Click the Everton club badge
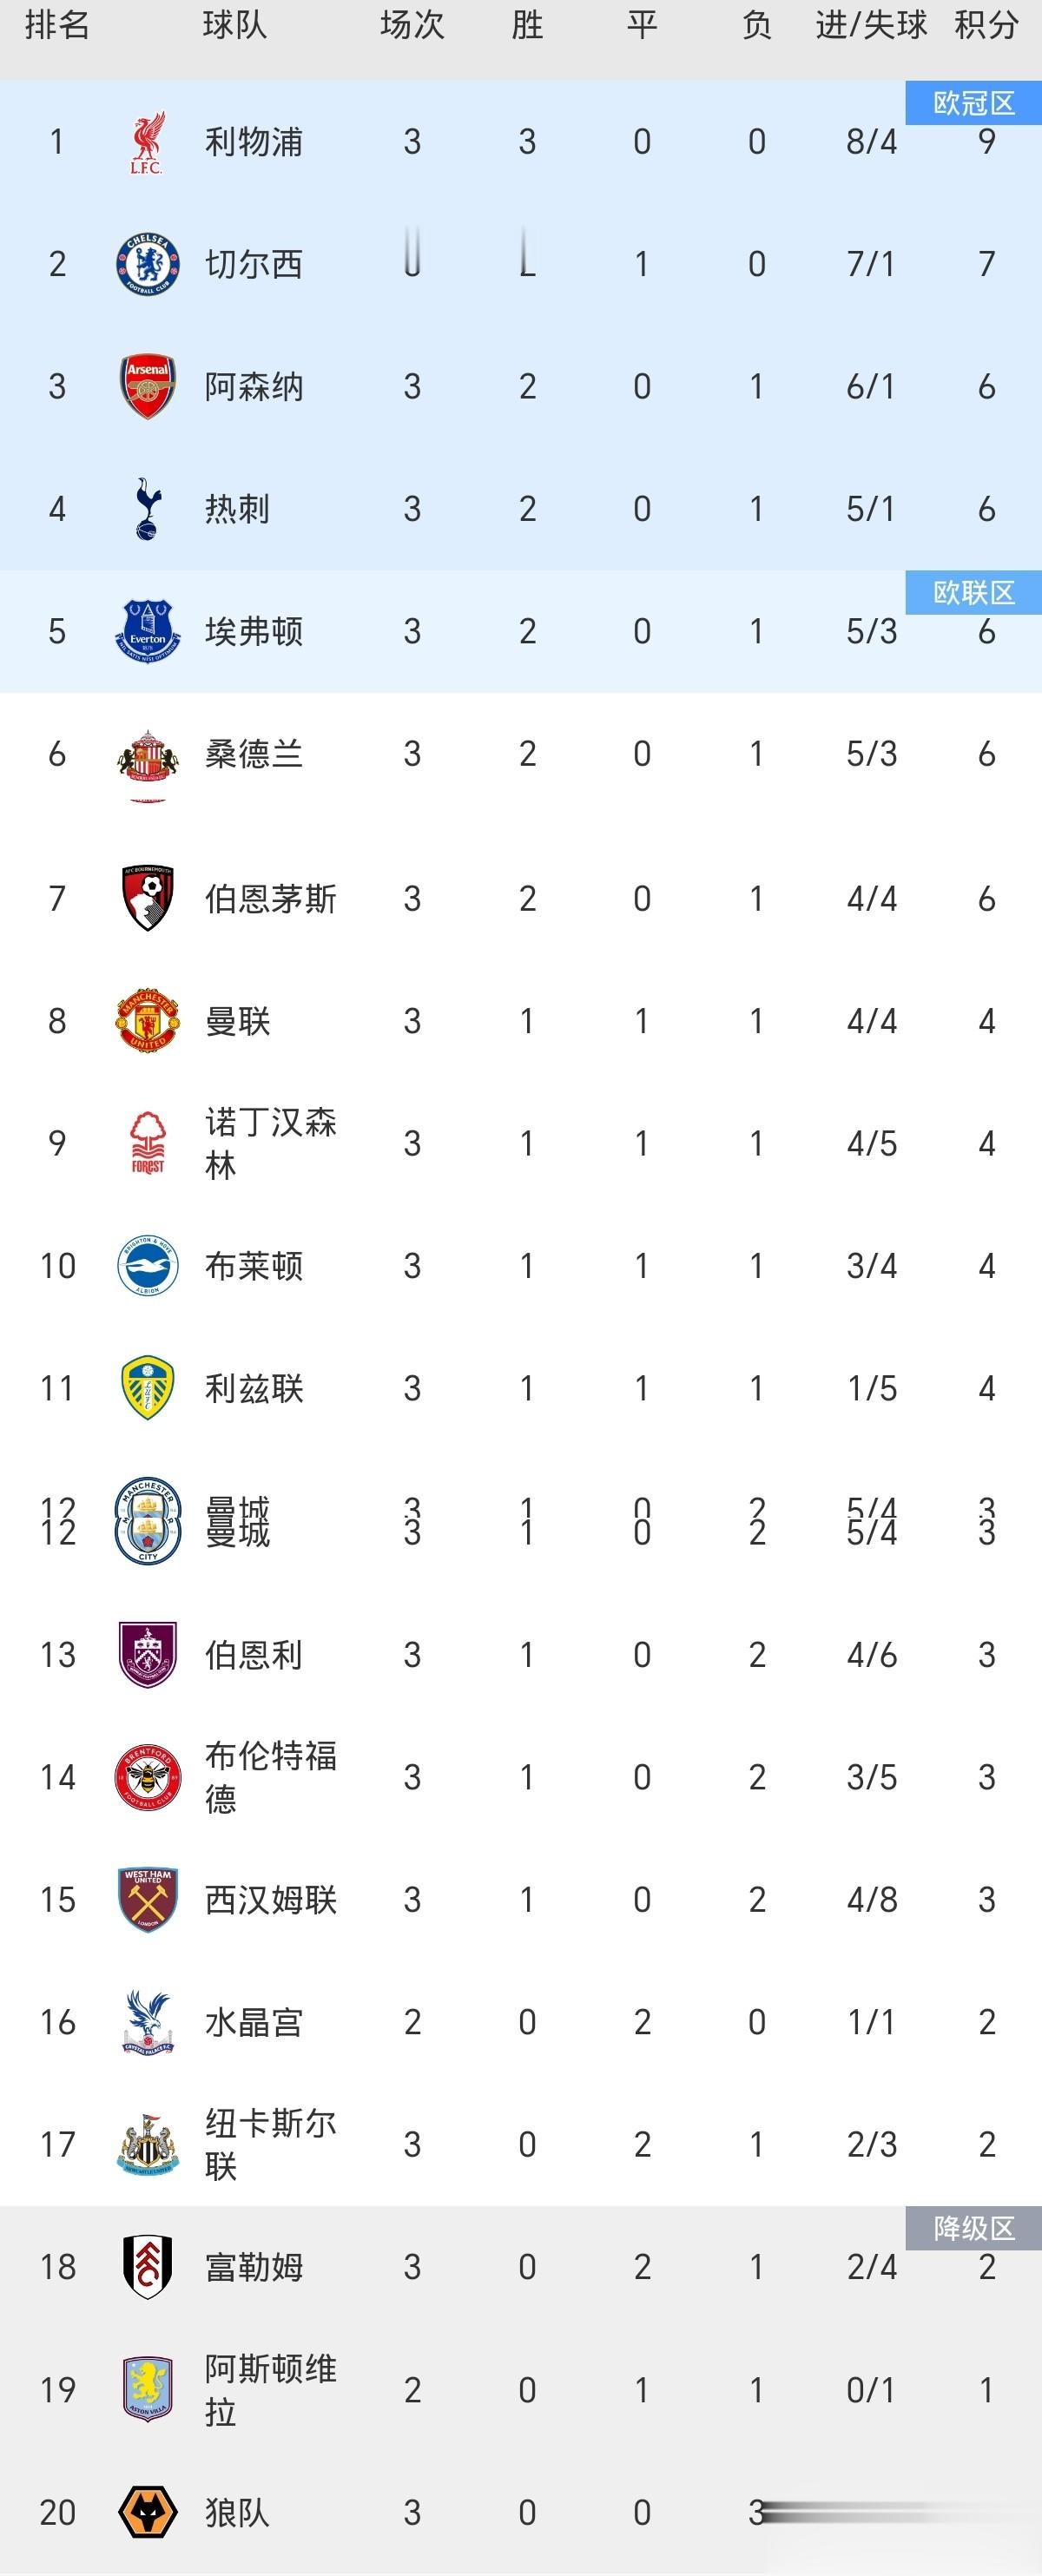Image resolution: width=1042 pixels, height=2576 pixels. pyautogui.click(x=147, y=631)
